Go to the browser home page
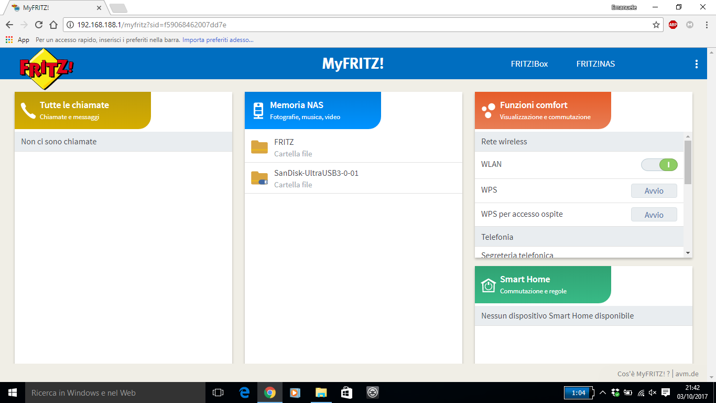 (x=53, y=25)
